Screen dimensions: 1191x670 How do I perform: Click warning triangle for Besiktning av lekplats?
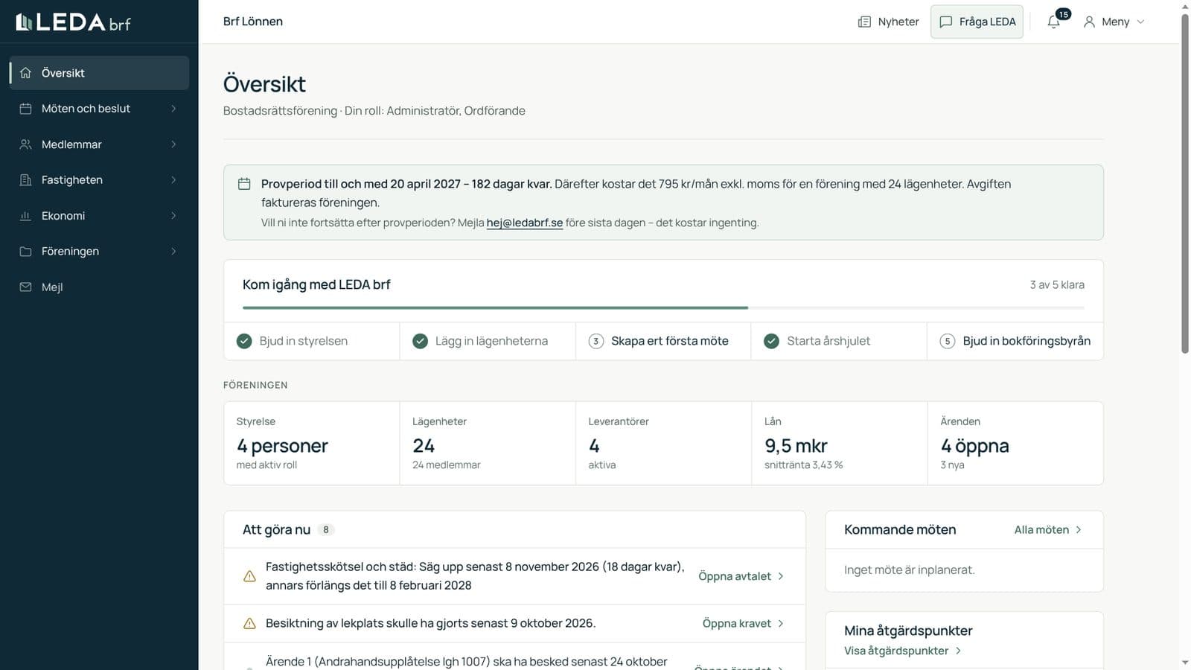[250, 624]
